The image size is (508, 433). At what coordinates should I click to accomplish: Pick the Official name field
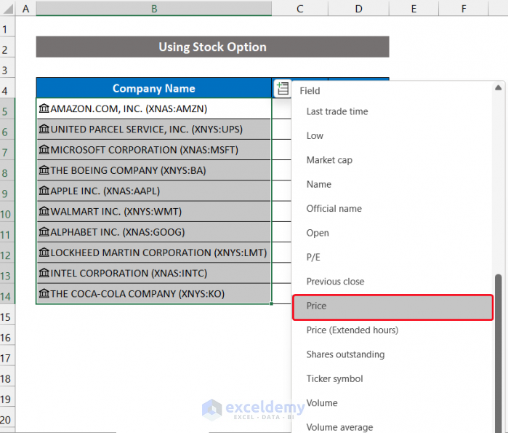click(x=392, y=209)
